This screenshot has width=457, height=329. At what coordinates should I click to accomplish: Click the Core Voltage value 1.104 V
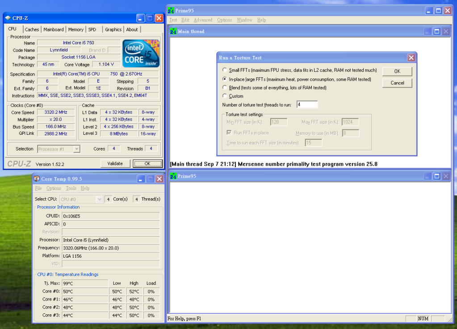click(x=106, y=64)
